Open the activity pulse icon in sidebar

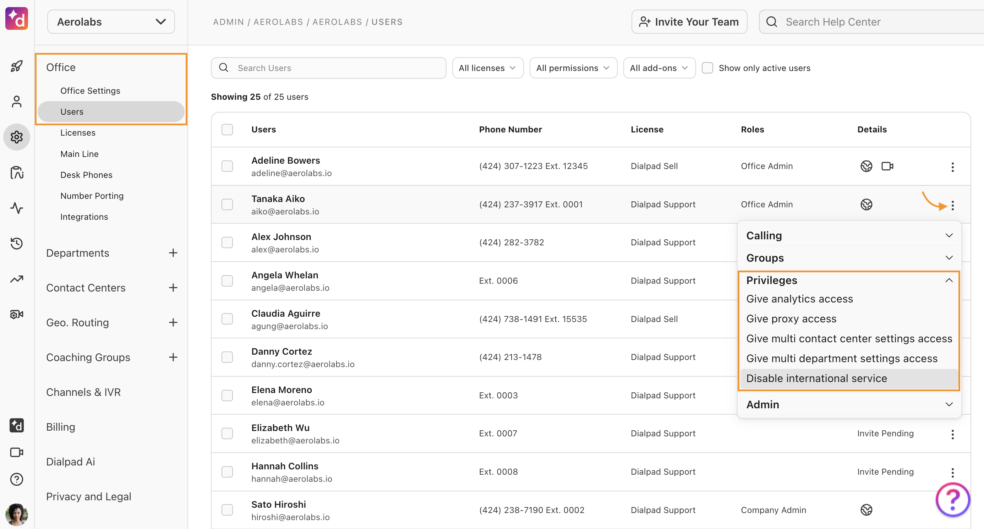pos(16,208)
